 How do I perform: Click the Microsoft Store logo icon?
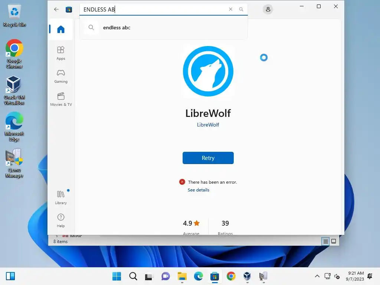tap(69, 9)
